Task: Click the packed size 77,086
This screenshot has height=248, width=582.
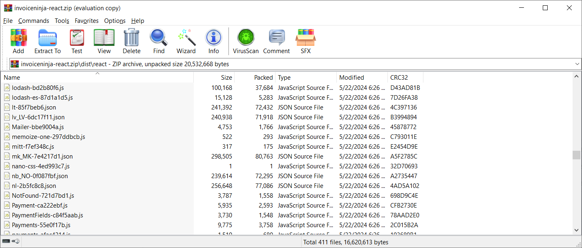Action: coord(264,185)
